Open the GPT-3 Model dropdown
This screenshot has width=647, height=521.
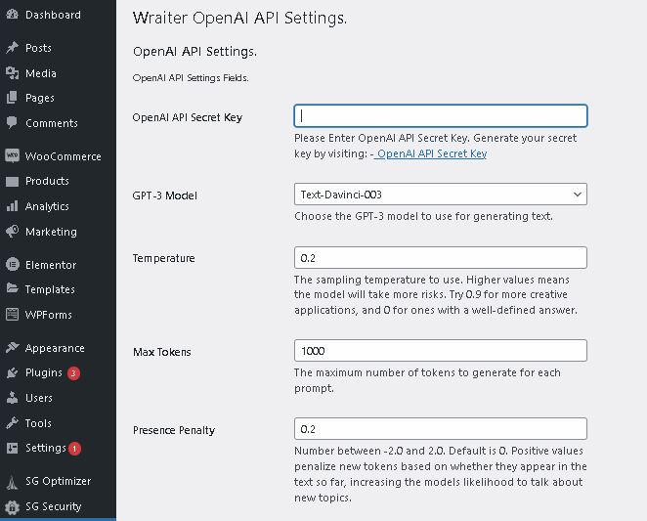[x=440, y=195]
